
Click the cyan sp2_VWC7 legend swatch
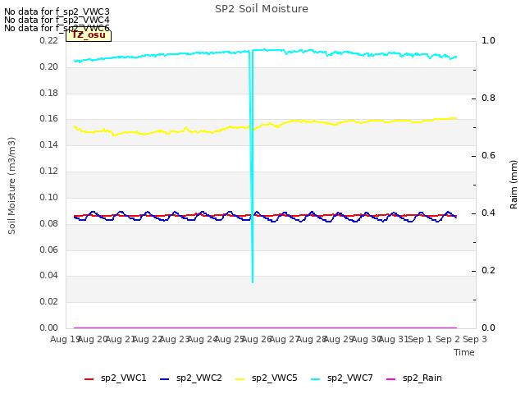(x=315, y=379)
